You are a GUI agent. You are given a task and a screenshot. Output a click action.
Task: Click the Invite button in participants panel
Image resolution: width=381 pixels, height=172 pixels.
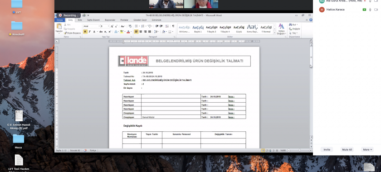(327, 150)
